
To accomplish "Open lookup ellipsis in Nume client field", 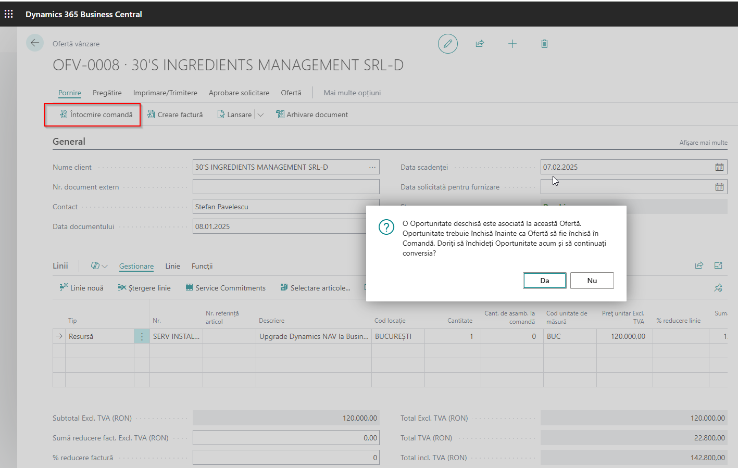I will point(372,167).
